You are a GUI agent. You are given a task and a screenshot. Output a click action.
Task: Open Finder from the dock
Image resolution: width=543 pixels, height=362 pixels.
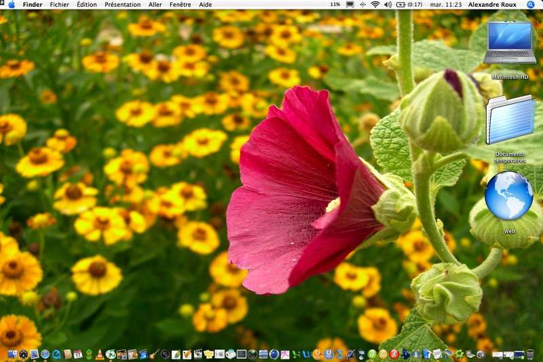pos(12,354)
